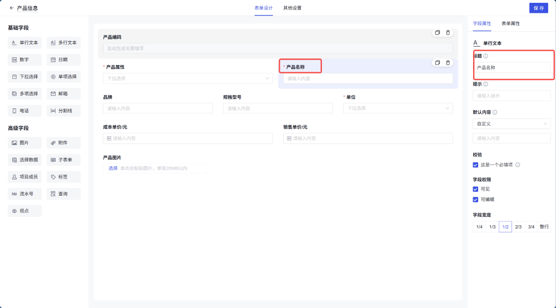Set field width to 整行

(544, 227)
